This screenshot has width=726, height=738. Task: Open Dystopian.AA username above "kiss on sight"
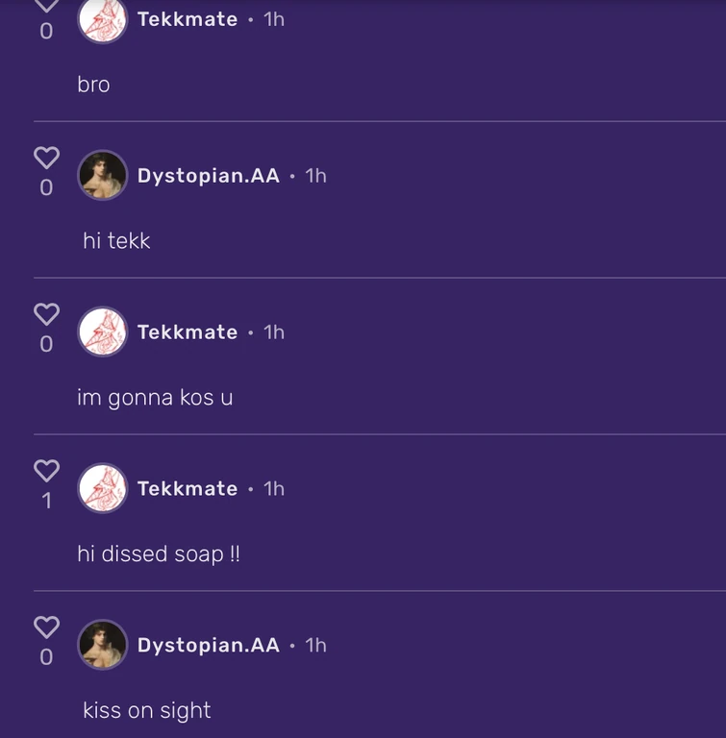pyautogui.click(x=209, y=646)
